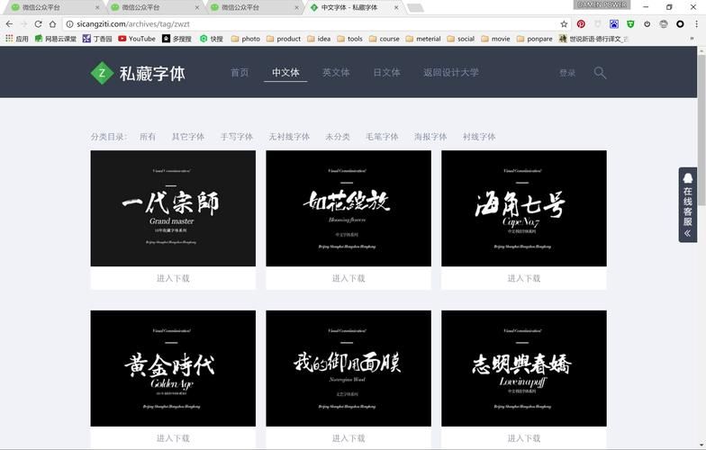Expand the course bookmark folder
Image resolution: width=706 pixels, height=450 pixels.
point(384,39)
